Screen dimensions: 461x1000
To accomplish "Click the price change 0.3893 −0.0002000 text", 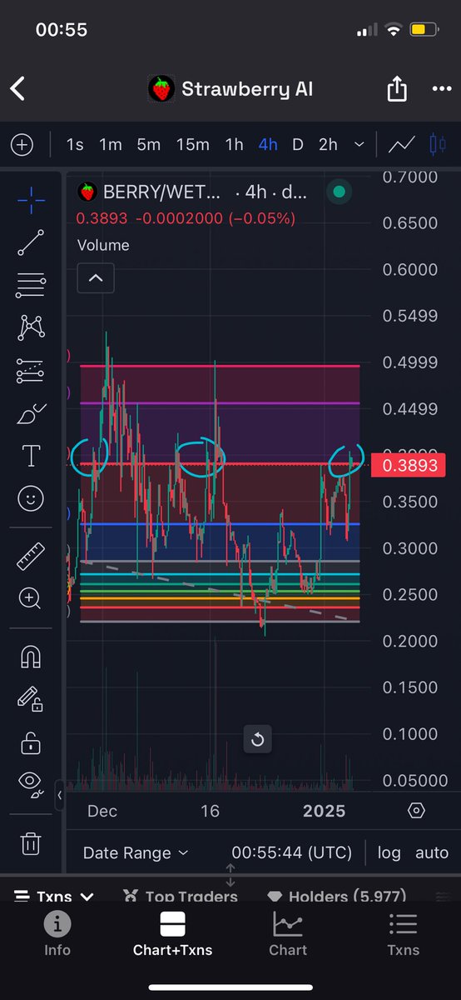I will coord(186,218).
